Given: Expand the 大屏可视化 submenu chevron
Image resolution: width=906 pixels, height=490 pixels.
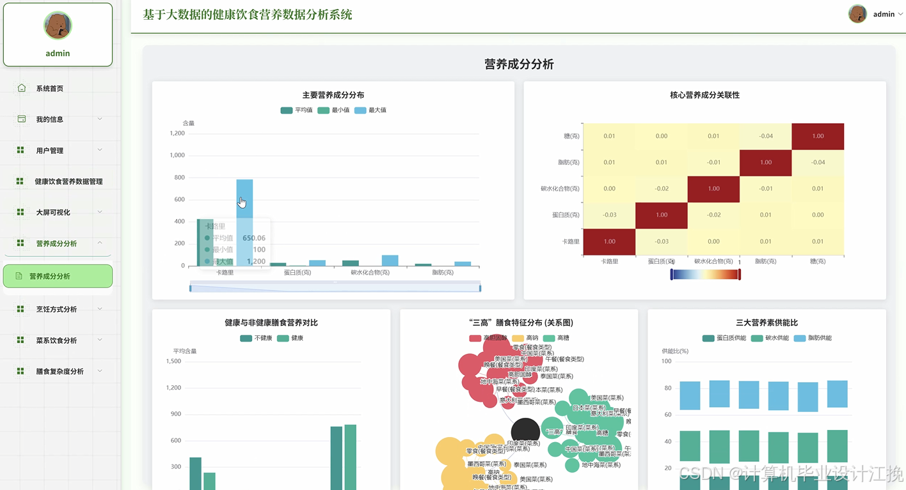Looking at the screenshot, I should [x=100, y=212].
